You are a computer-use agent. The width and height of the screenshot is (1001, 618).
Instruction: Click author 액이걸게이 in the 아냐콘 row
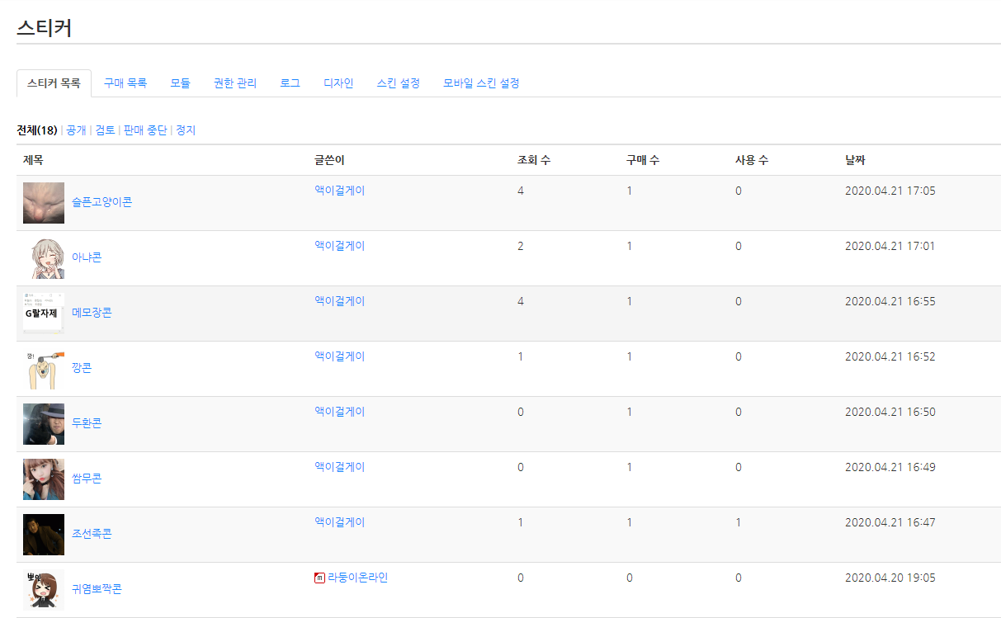click(x=339, y=246)
